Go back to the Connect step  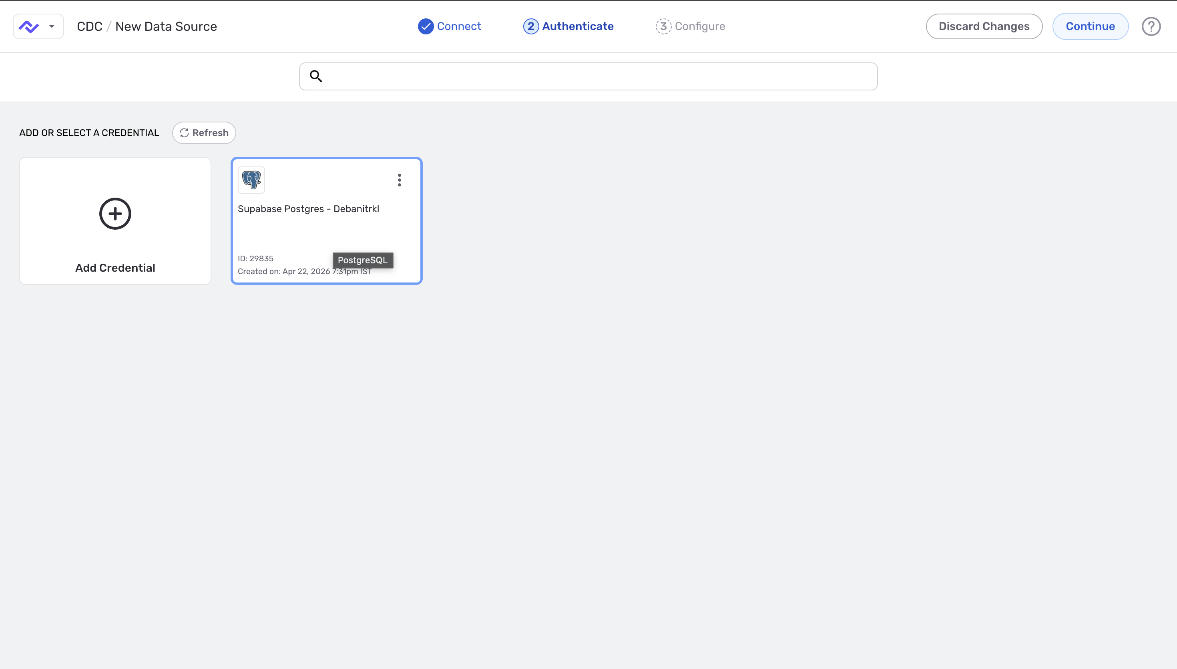click(449, 26)
